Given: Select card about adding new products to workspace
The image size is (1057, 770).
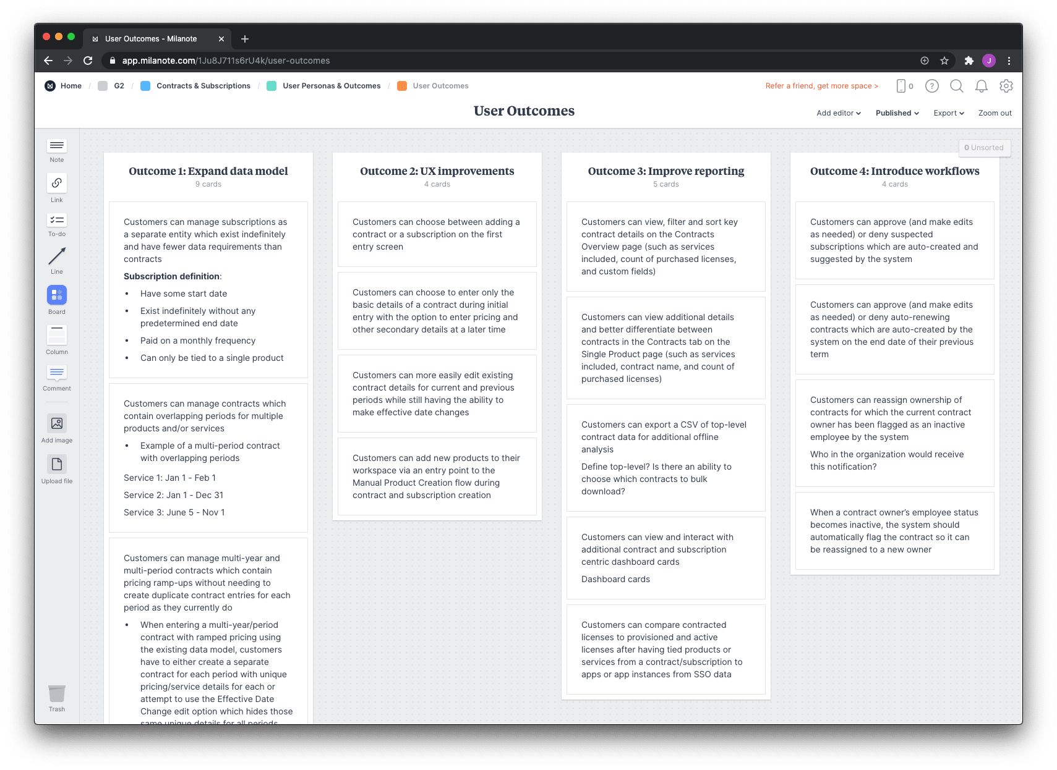Looking at the screenshot, I should point(437,476).
